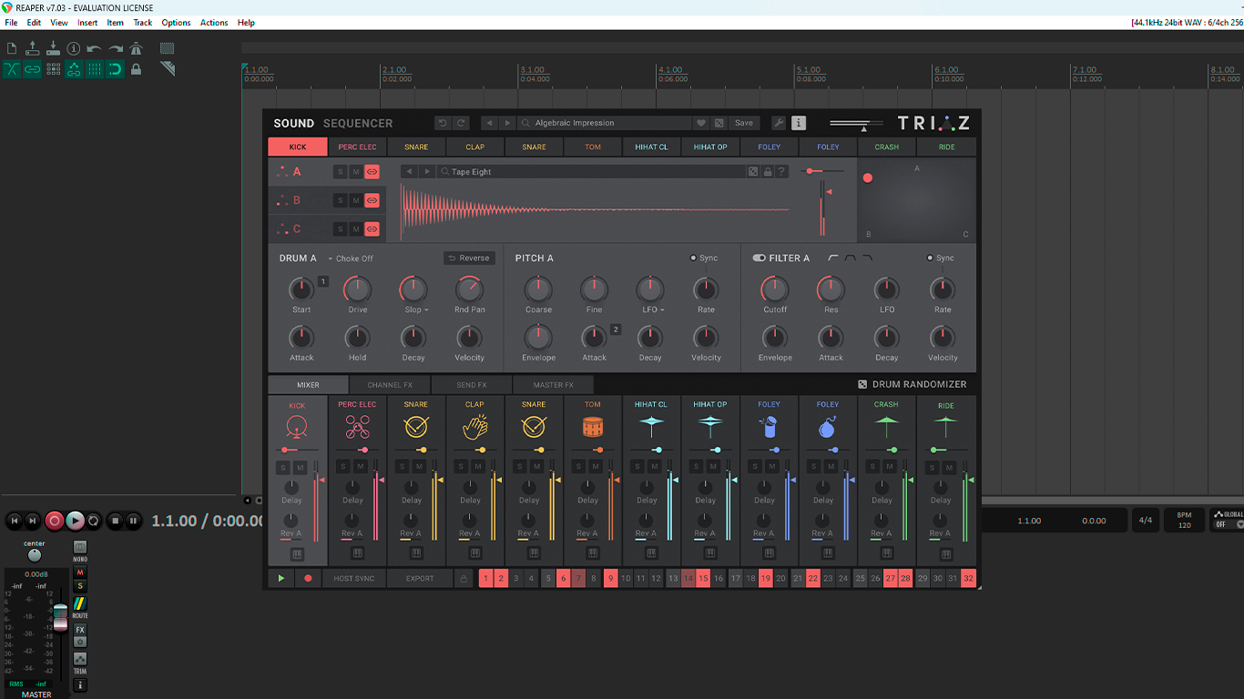
Task: Toggle the metronome icon in REAPER toolbar
Action: (x=137, y=48)
